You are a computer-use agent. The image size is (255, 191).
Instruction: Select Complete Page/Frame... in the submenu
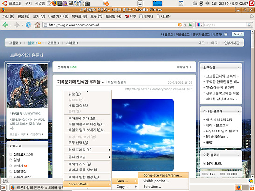click(164, 175)
